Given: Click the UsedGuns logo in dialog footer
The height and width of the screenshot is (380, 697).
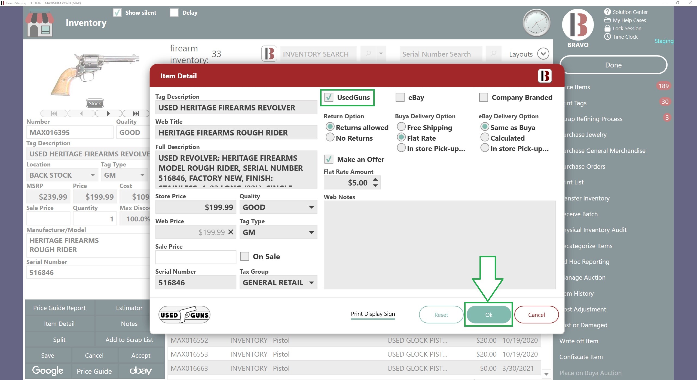Looking at the screenshot, I should (184, 314).
